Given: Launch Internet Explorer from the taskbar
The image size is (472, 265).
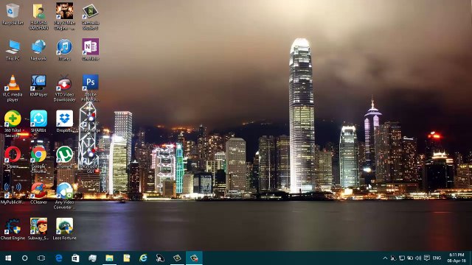Looking at the screenshot, I should (x=143, y=258).
